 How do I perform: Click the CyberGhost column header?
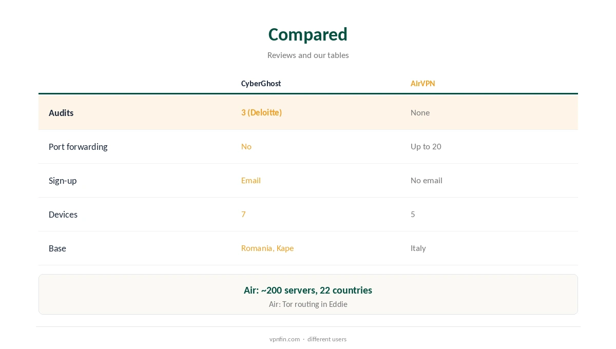point(261,84)
